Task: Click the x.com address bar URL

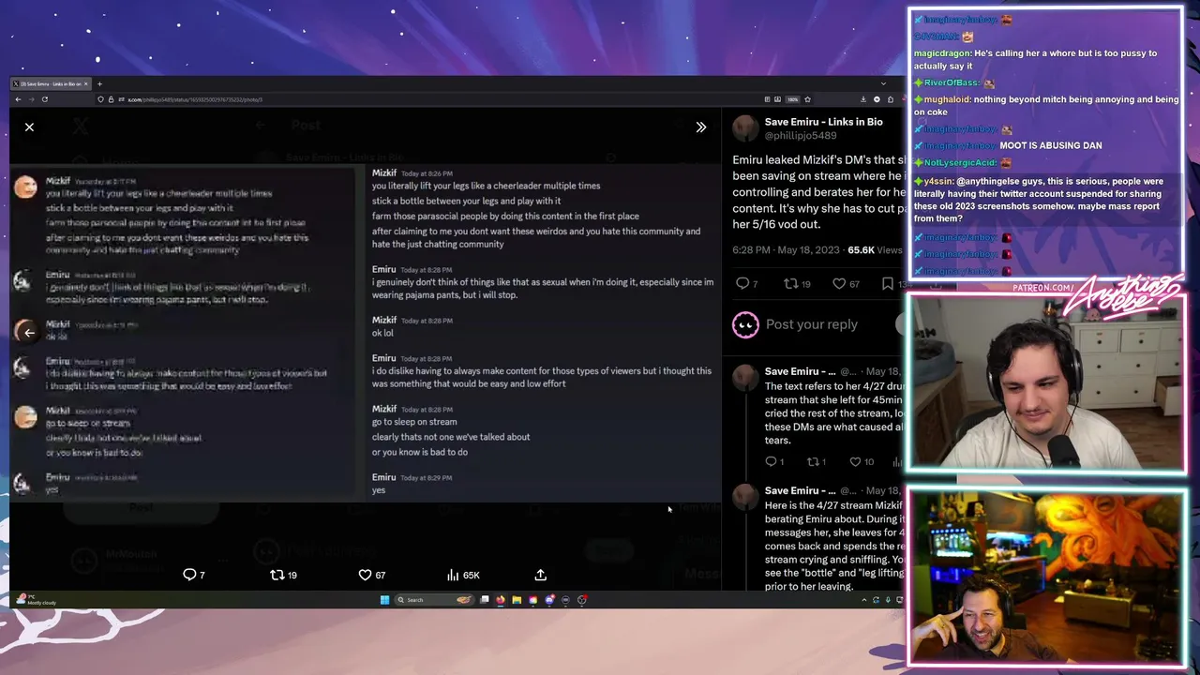Action: click(x=195, y=99)
